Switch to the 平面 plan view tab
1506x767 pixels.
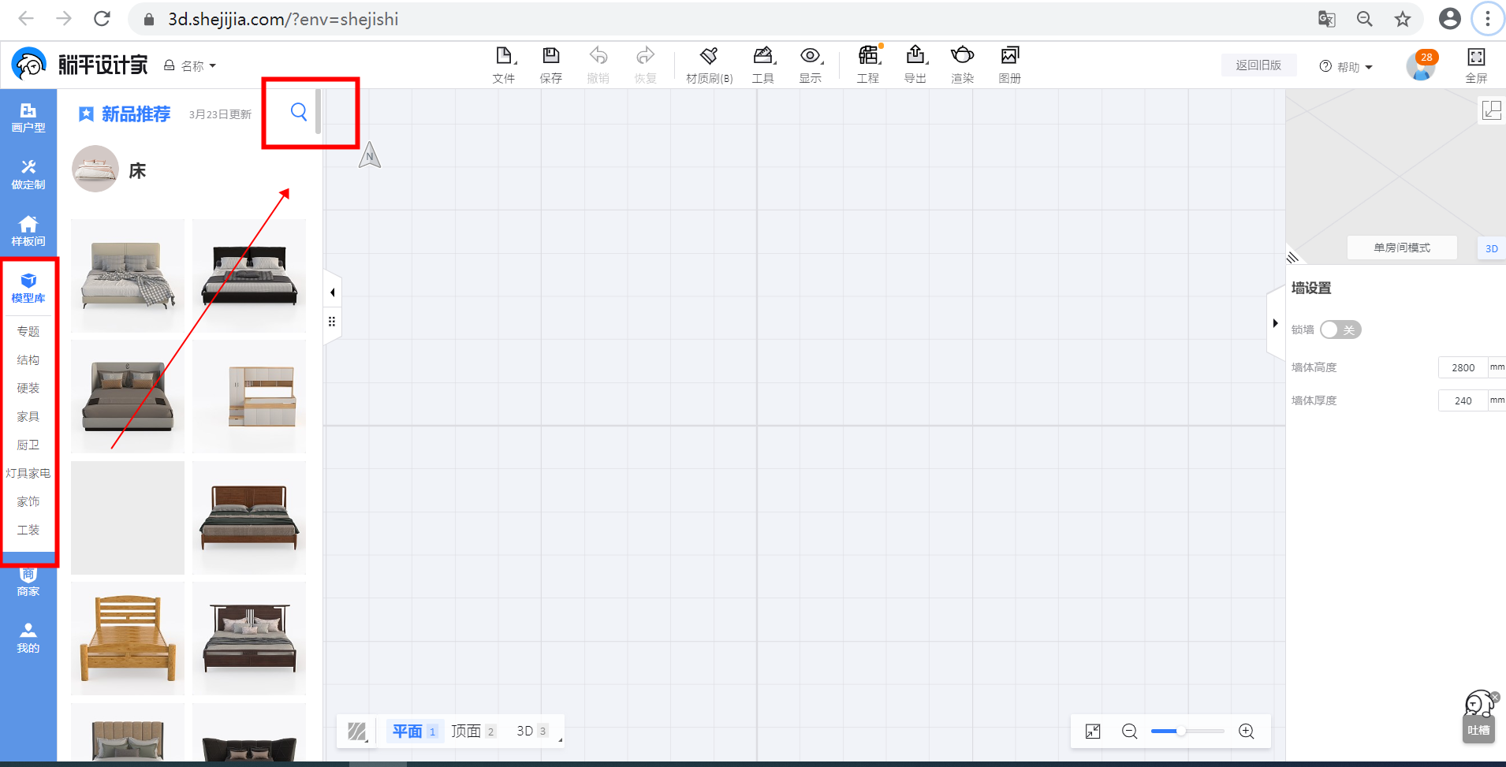click(x=415, y=732)
